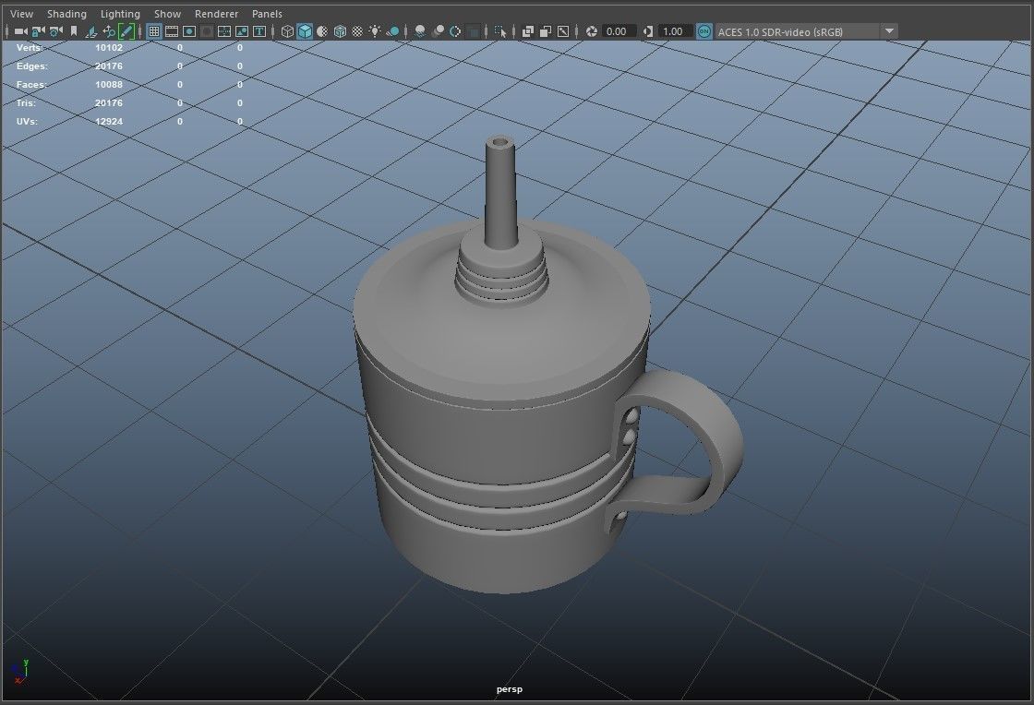Edit the Gamma value 1.00

675,31
